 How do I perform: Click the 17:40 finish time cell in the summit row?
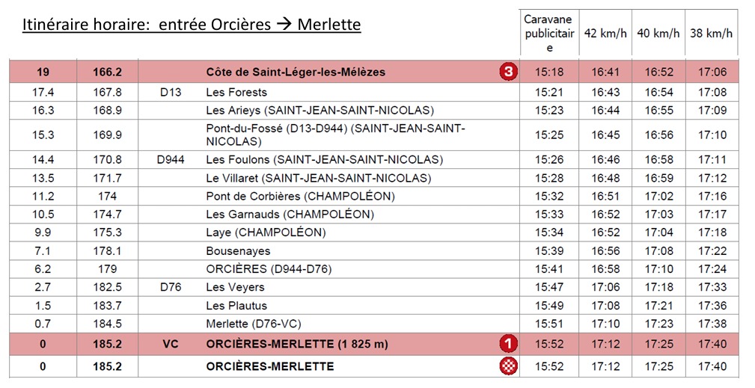[712, 344]
